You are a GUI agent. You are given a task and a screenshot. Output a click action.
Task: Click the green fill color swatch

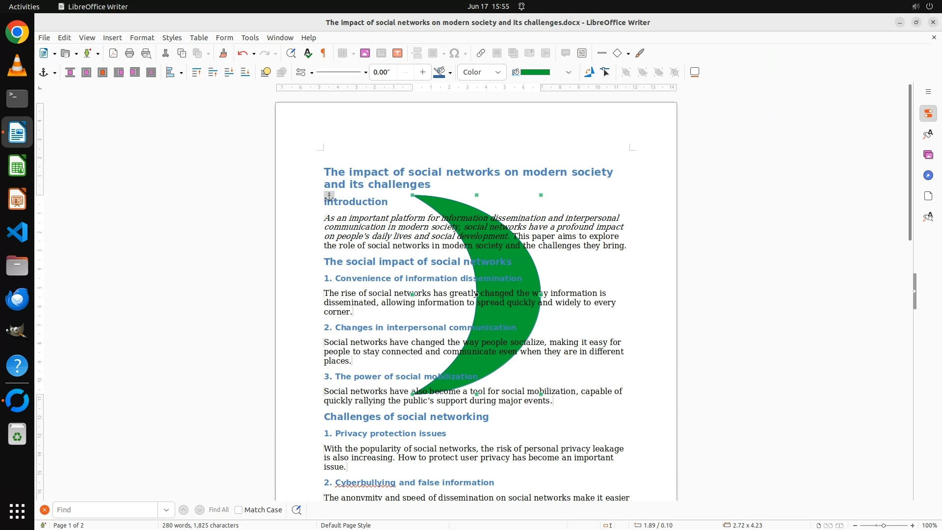(535, 73)
